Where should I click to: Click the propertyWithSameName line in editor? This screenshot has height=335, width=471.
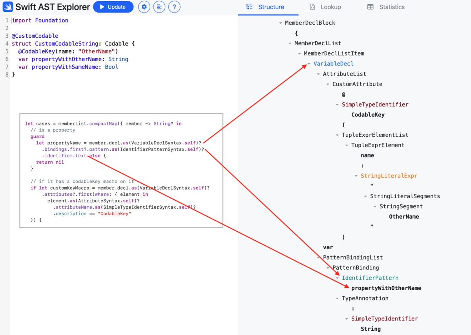click(x=68, y=67)
